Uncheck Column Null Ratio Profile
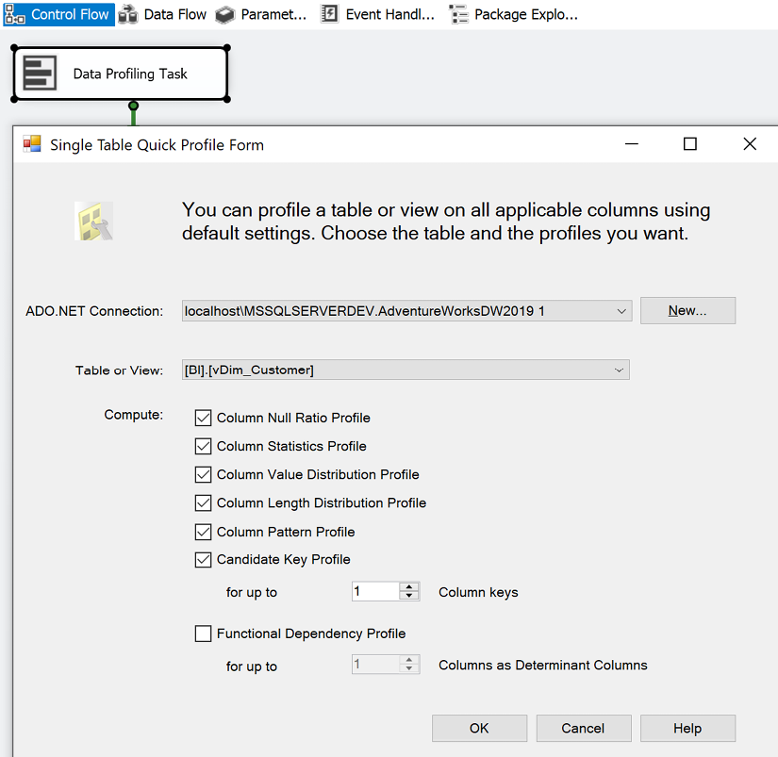Image resolution: width=778 pixels, height=757 pixels. pyautogui.click(x=203, y=418)
